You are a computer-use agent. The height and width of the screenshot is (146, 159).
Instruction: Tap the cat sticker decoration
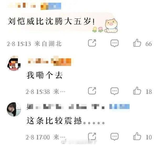[111, 26]
